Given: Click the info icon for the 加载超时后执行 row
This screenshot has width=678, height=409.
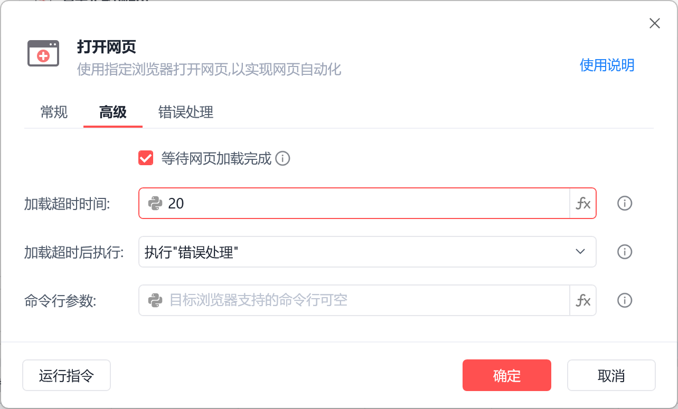Looking at the screenshot, I should pos(625,252).
